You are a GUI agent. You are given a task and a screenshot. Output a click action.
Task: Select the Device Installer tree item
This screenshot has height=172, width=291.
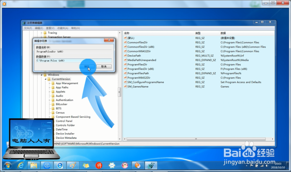(65, 134)
